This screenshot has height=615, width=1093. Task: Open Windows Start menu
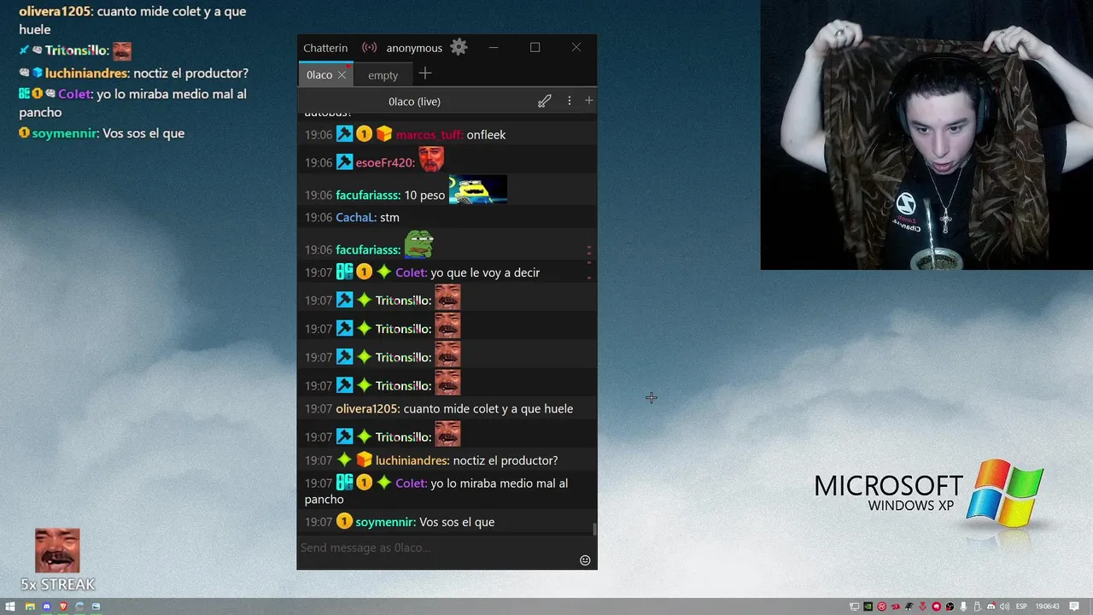tap(10, 606)
